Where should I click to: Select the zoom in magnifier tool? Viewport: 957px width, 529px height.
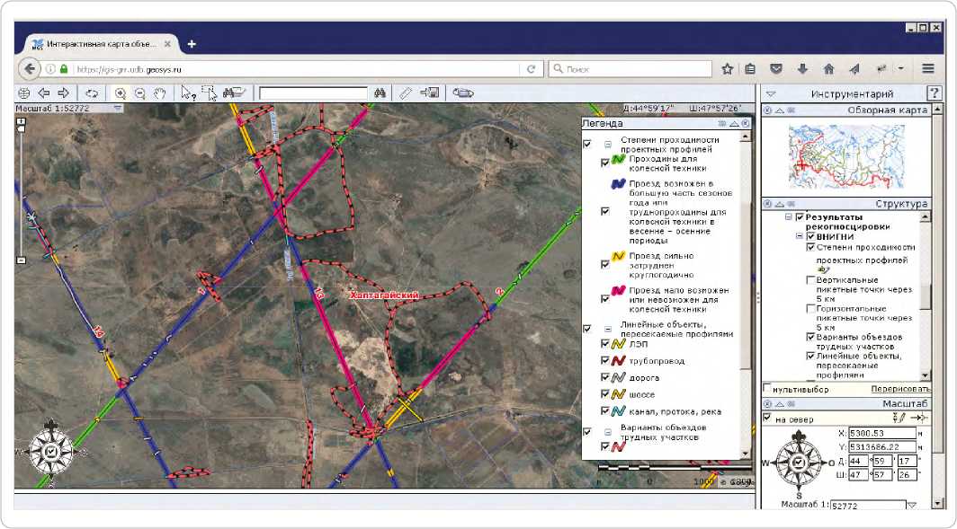121,93
